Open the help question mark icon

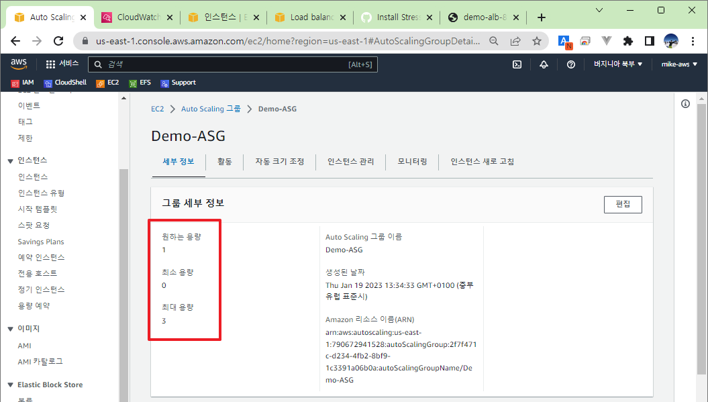[x=570, y=64]
